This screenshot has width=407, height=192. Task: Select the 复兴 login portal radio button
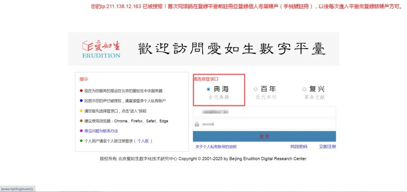pos(304,89)
